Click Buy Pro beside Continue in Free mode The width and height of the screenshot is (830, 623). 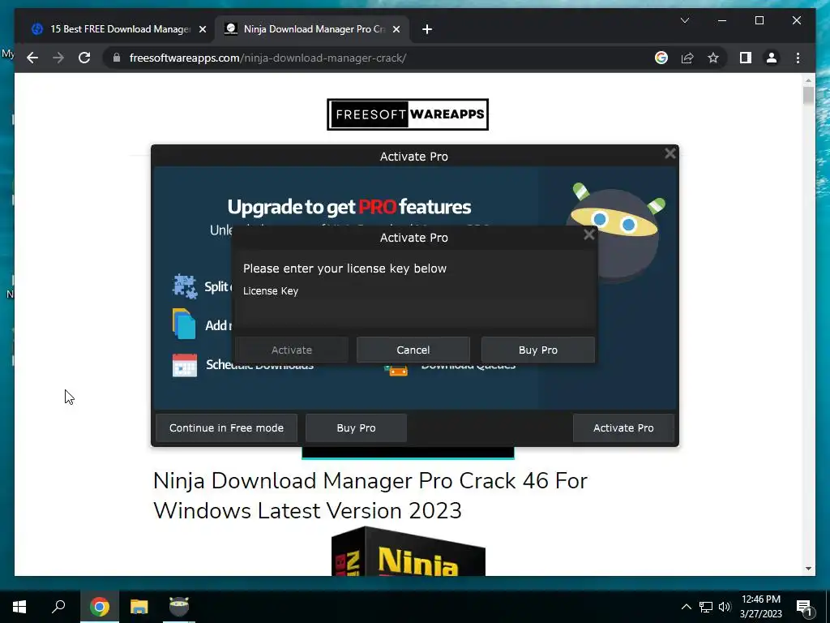pyautogui.click(x=357, y=428)
